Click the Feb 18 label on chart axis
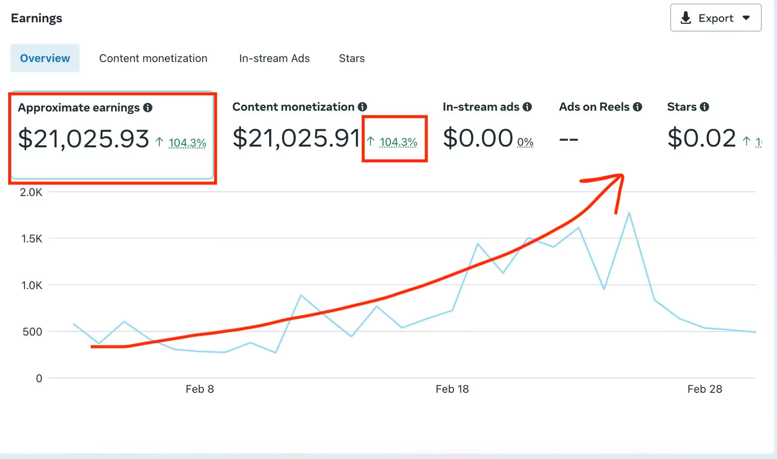Screen dimensions: 777x459 [452, 389]
